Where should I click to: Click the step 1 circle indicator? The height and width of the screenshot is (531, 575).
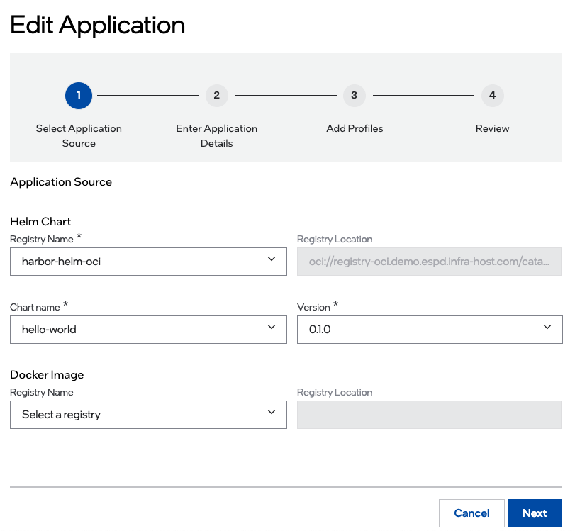[x=79, y=95]
